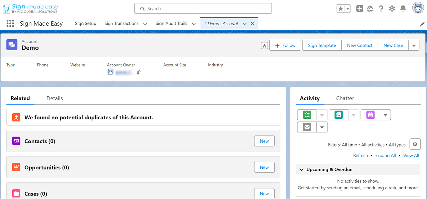Click the Account record building icon
427x199 pixels.
[x=12, y=45]
